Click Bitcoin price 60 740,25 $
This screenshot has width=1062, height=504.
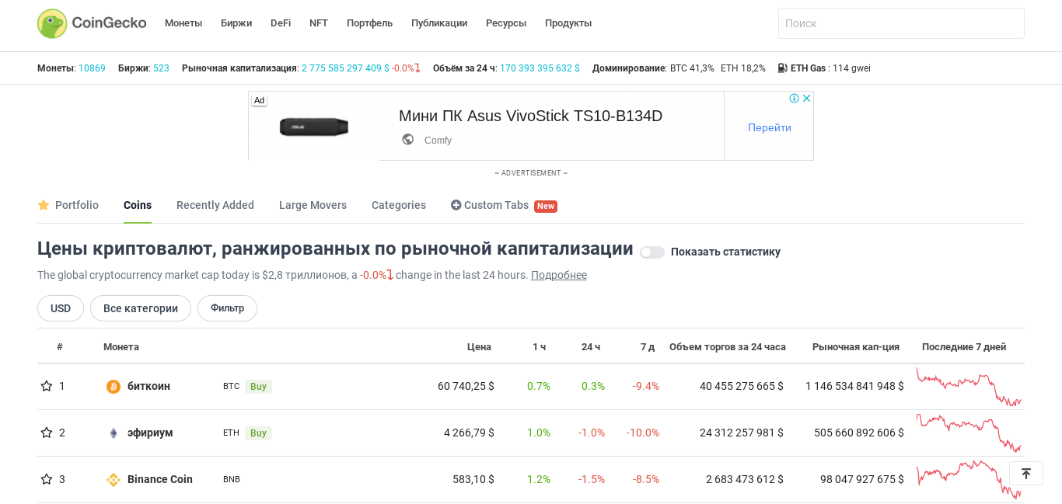coord(466,386)
